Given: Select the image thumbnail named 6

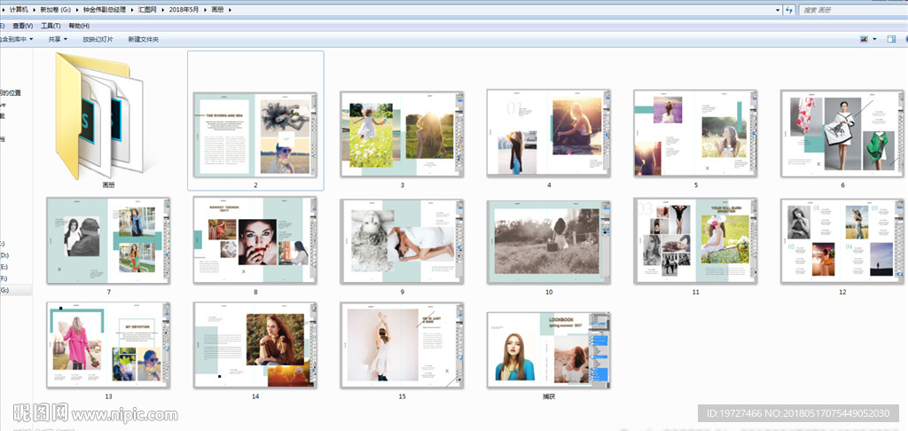Looking at the screenshot, I should (842, 133).
